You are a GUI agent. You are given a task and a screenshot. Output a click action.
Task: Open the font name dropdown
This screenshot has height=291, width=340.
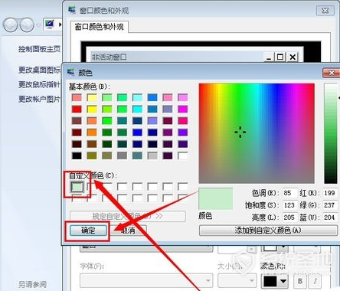pos(146,281)
